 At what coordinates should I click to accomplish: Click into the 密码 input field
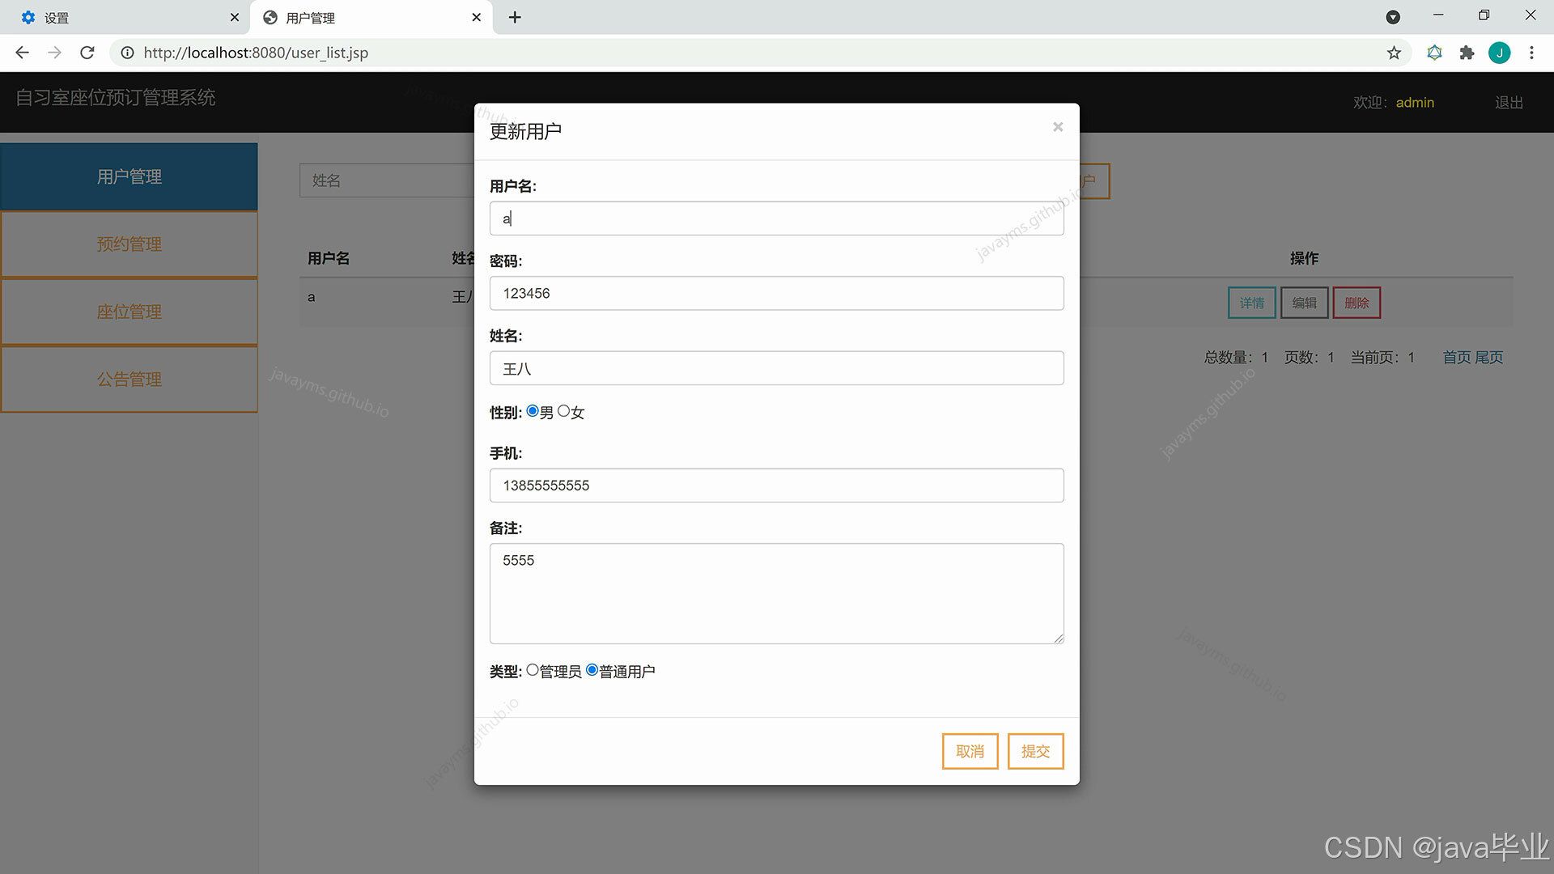point(777,293)
